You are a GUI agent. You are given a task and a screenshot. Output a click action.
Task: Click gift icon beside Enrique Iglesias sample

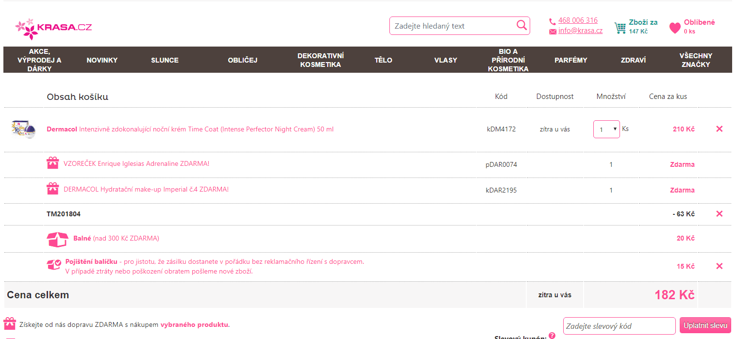[53, 163]
